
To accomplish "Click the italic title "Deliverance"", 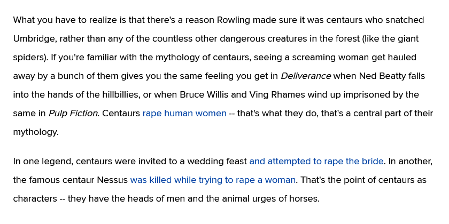I will click(x=306, y=76).
